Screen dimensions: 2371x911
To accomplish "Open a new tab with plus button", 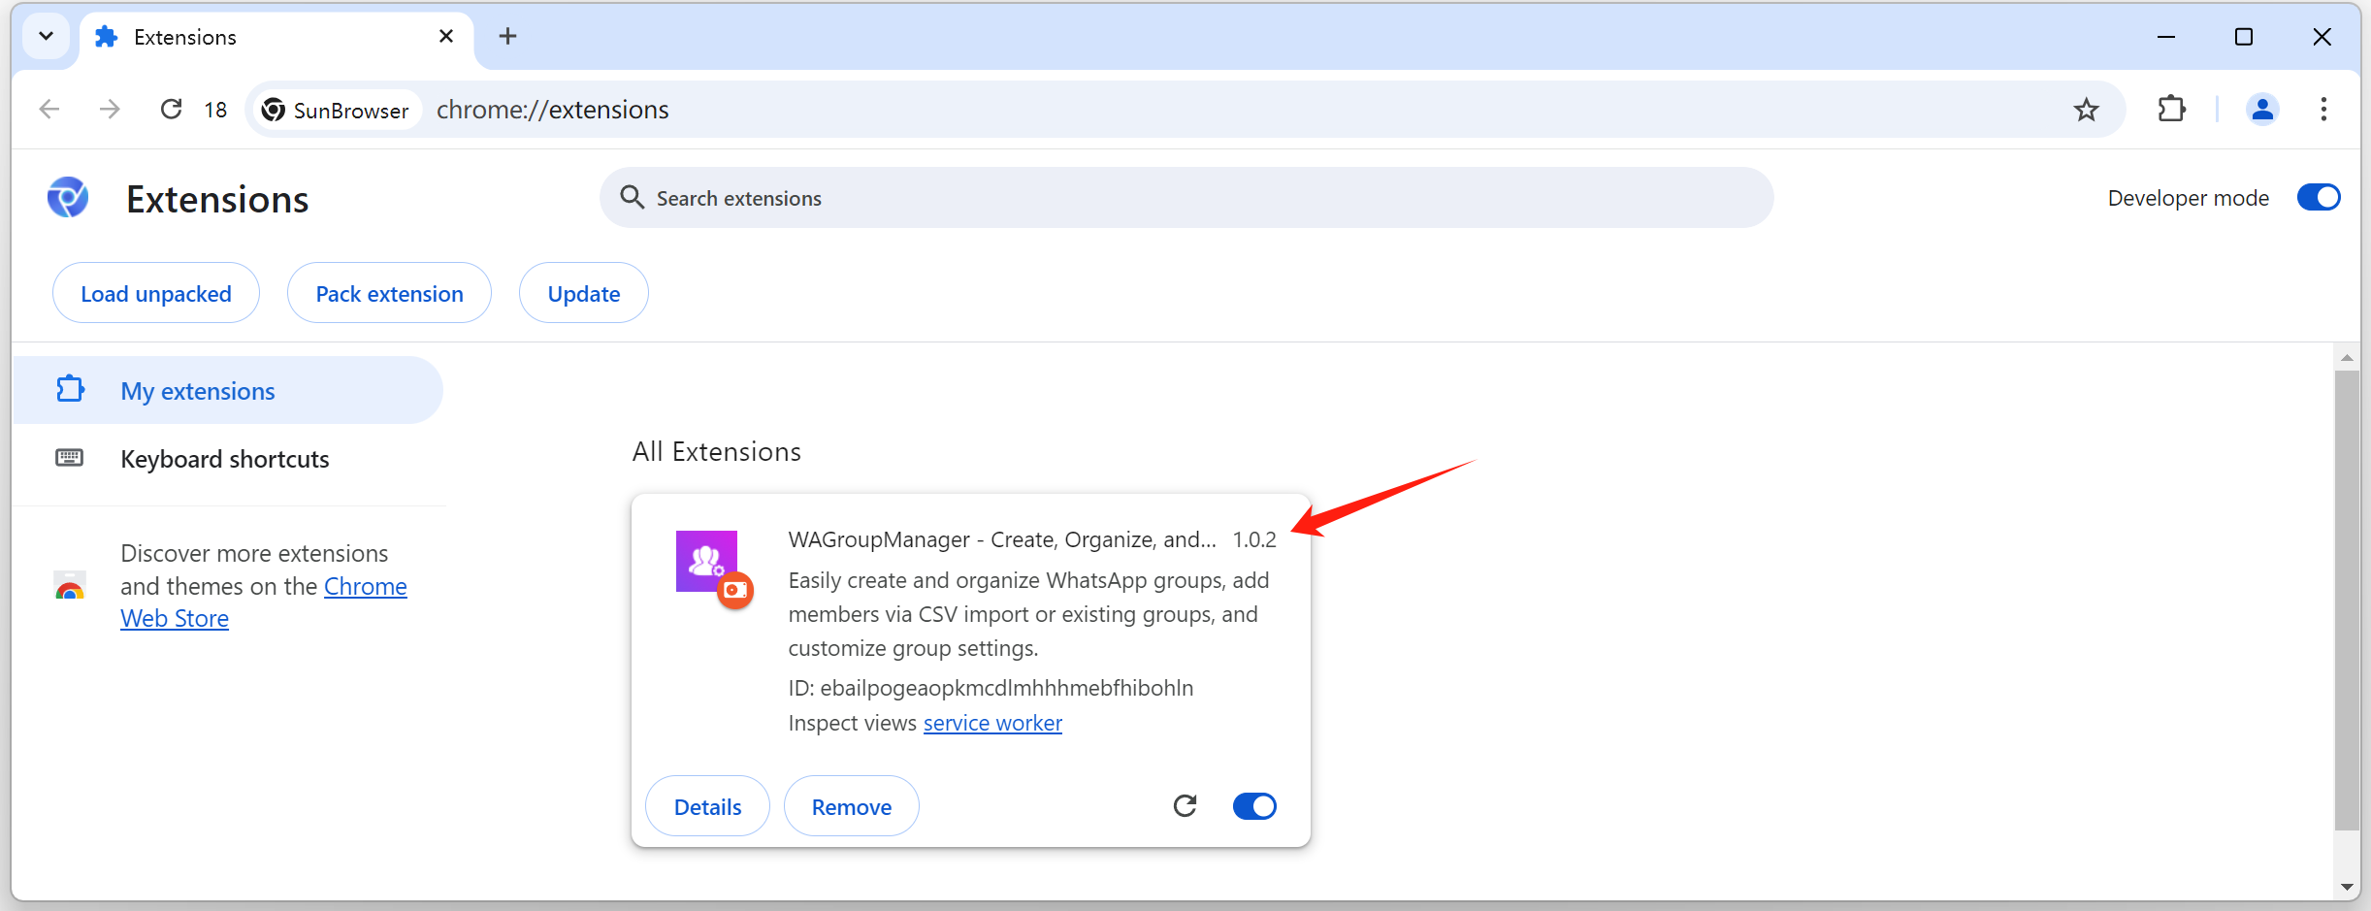I will (x=507, y=37).
